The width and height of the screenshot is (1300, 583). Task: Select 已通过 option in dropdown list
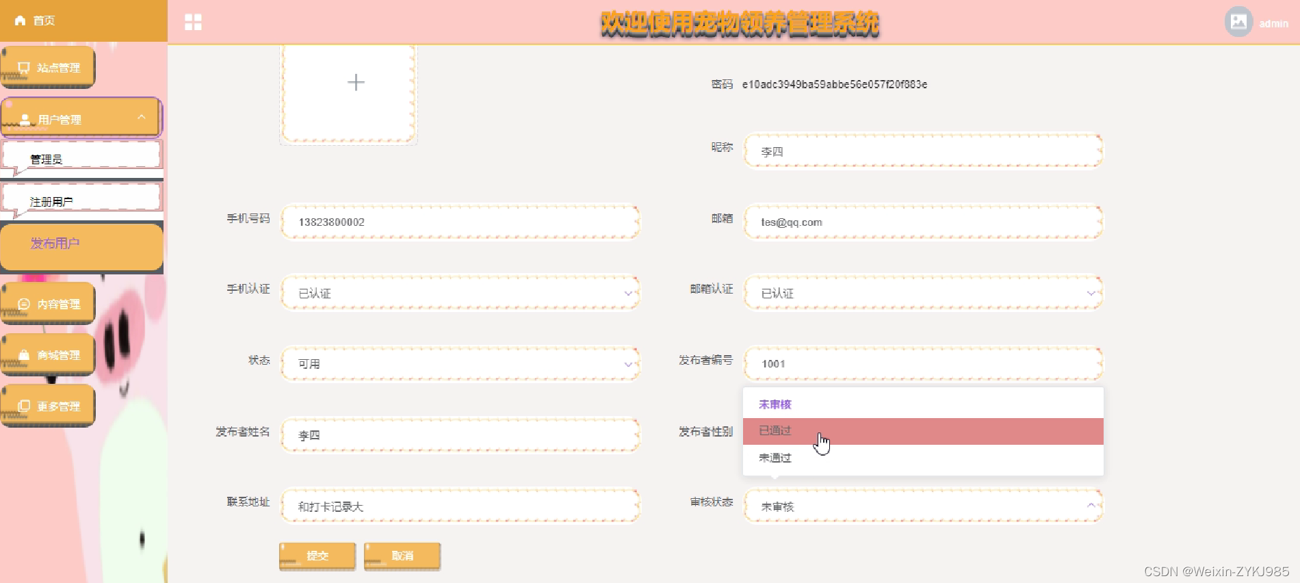click(x=923, y=431)
